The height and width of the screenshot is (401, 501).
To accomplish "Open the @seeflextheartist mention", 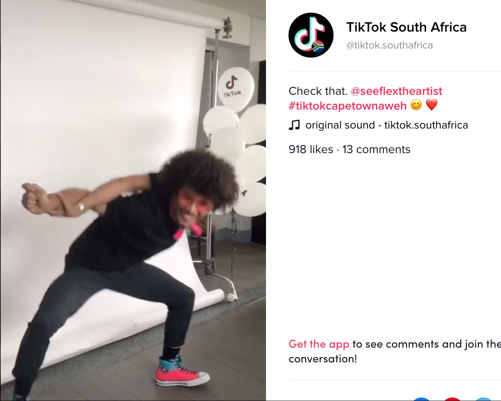I will (397, 91).
